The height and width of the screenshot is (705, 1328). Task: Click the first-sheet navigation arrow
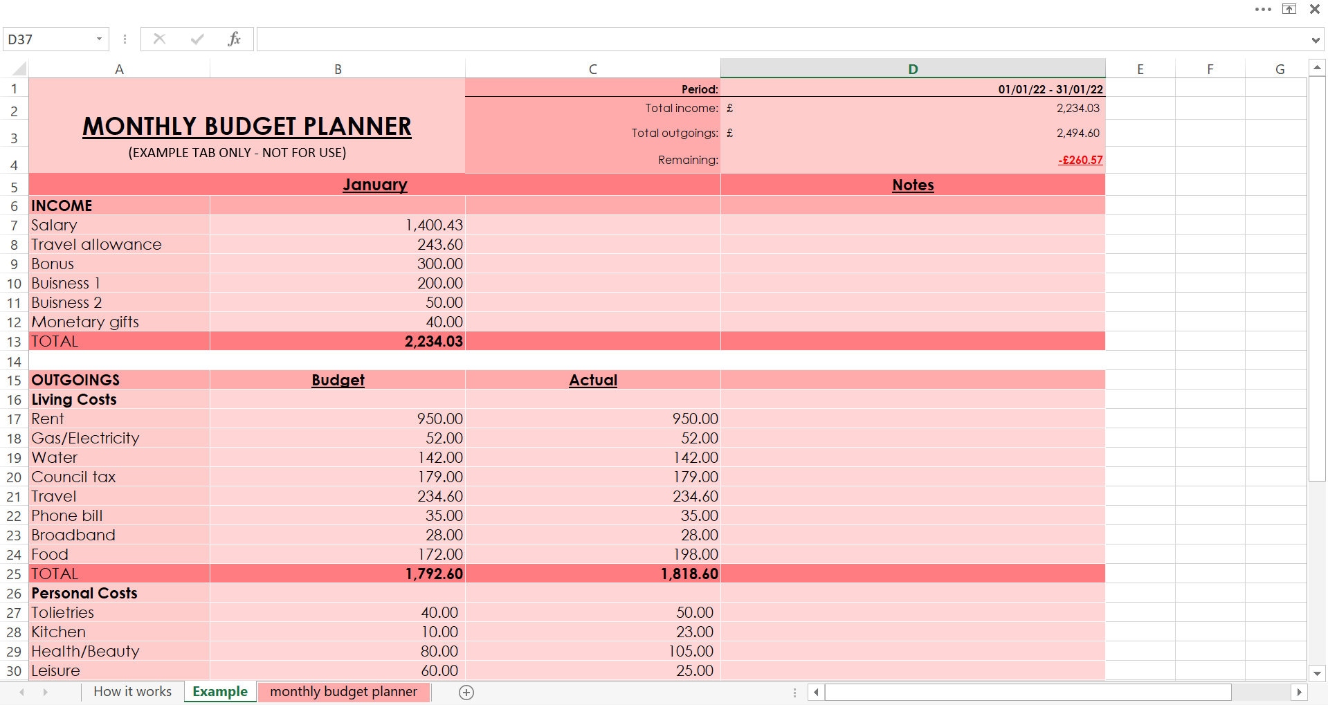(x=20, y=692)
